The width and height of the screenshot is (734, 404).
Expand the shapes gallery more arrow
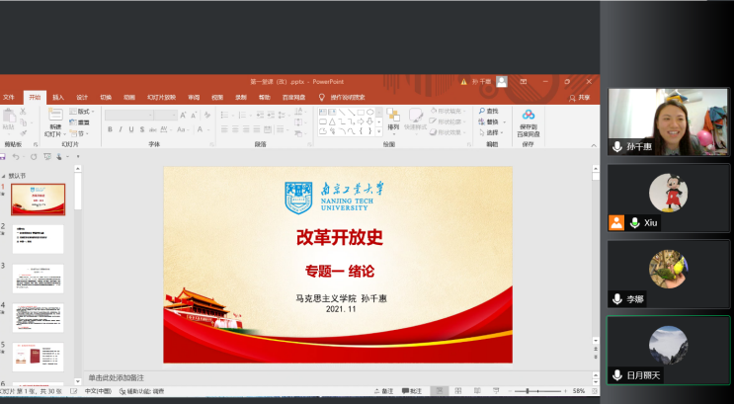(378, 130)
